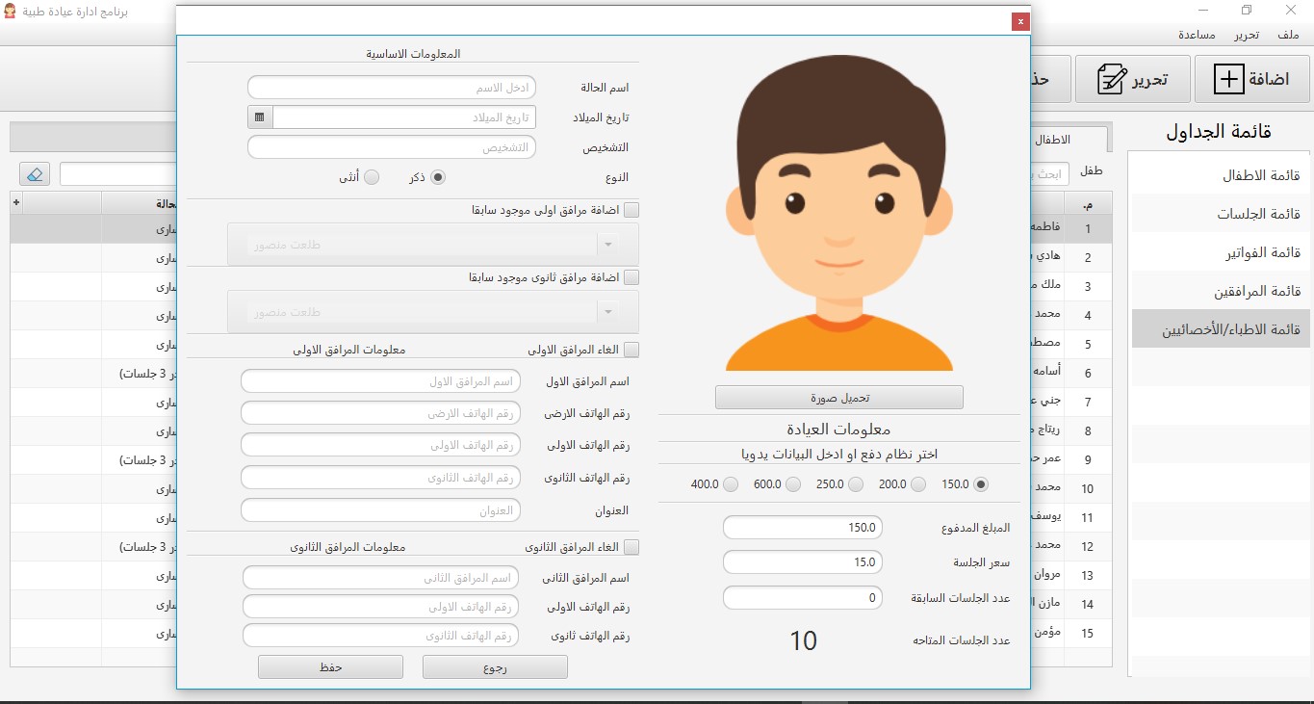Enable the اضافة مرافق اولى موجود سابقا checkbox

tap(631, 209)
